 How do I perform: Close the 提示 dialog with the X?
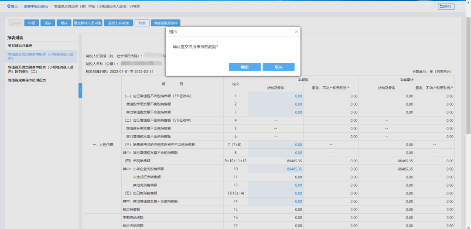click(x=296, y=31)
